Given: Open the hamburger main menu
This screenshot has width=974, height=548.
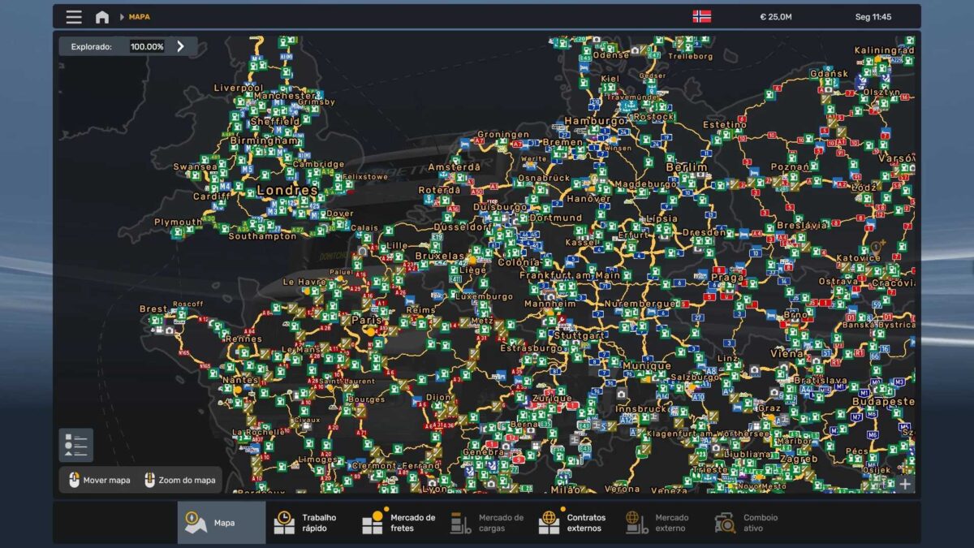Looking at the screenshot, I should click(x=74, y=17).
